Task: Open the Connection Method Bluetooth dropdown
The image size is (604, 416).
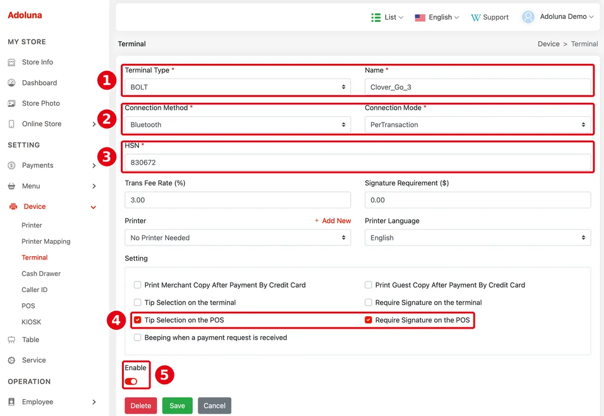Action: (238, 125)
